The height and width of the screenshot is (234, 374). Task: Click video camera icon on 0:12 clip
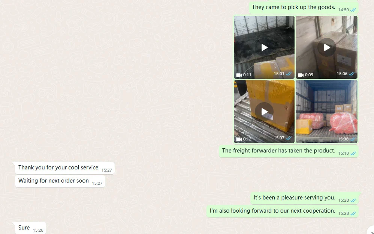click(239, 139)
